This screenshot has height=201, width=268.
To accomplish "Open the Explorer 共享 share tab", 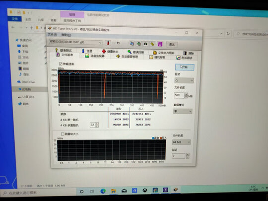I will click(x=41, y=20).
